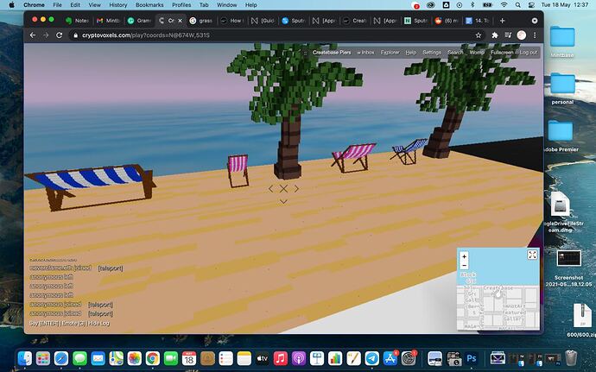Click Say [ENTER] to chat

click(44, 324)
